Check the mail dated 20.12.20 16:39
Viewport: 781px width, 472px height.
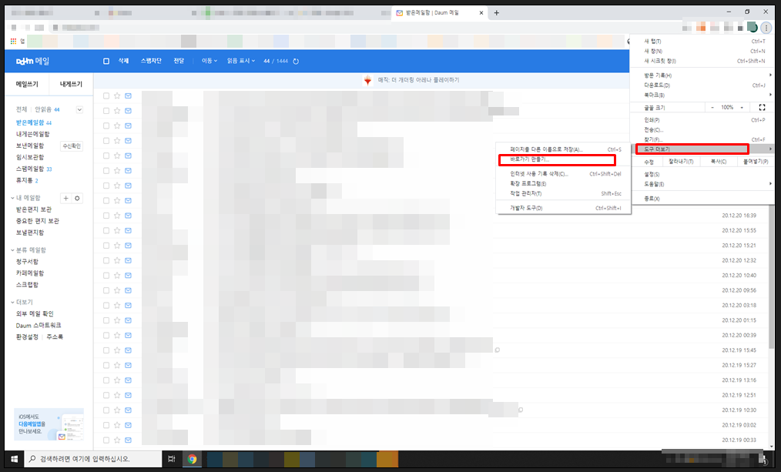106,216
